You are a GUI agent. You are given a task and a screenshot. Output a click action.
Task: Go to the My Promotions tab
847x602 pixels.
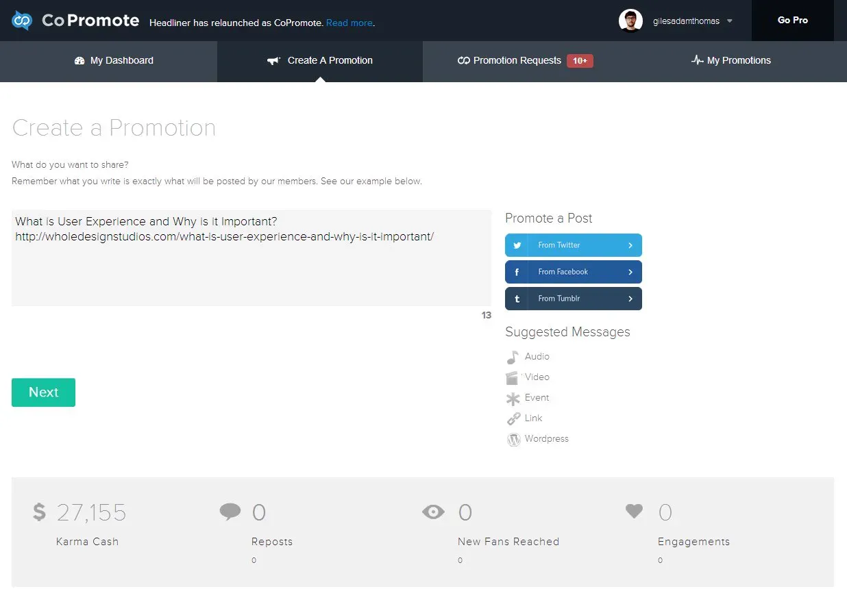click(x=731, y=61)
